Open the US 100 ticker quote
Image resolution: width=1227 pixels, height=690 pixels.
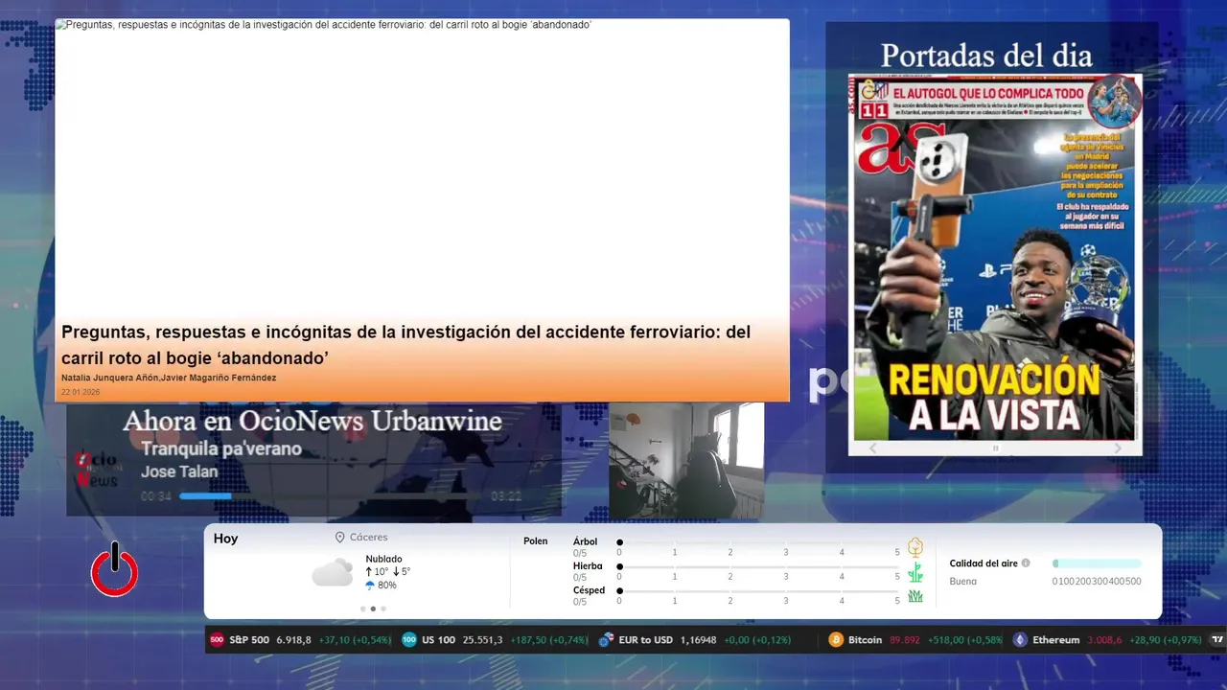click(495, 639)
